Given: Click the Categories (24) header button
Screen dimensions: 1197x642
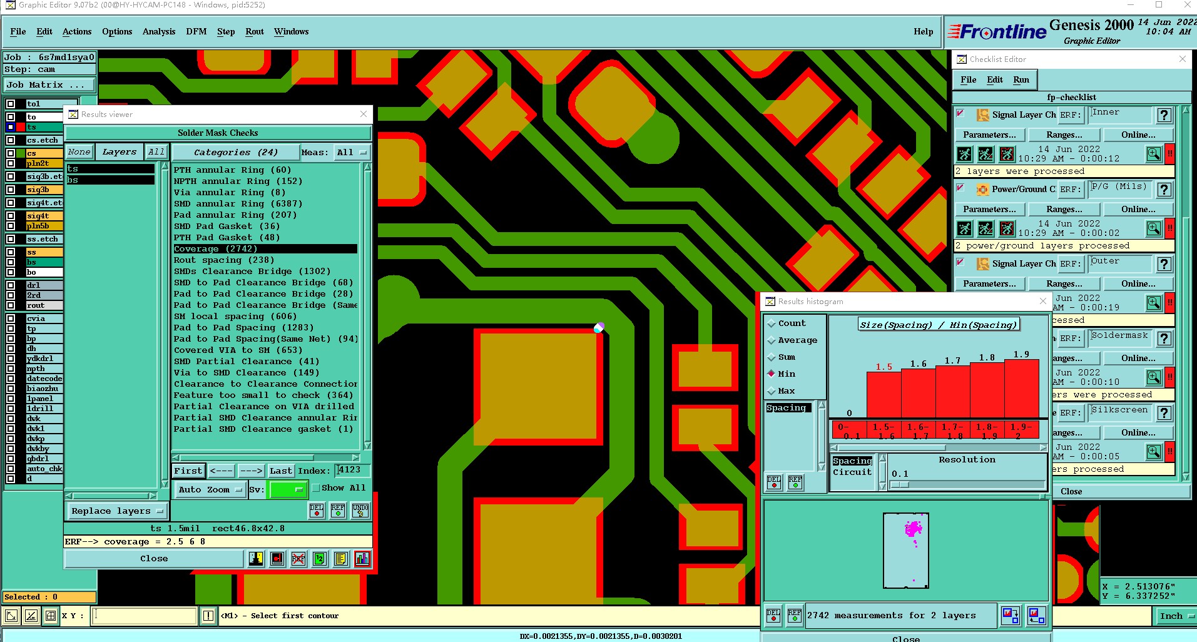Looking at the screenshot, I should coord(235,152).
